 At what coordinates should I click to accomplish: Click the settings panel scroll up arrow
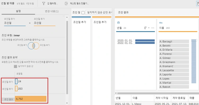point(67,17)
